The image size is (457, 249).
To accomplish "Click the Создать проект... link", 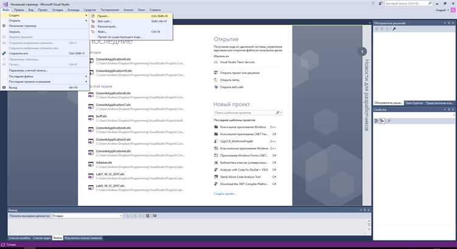I will [x=225, y=194].
